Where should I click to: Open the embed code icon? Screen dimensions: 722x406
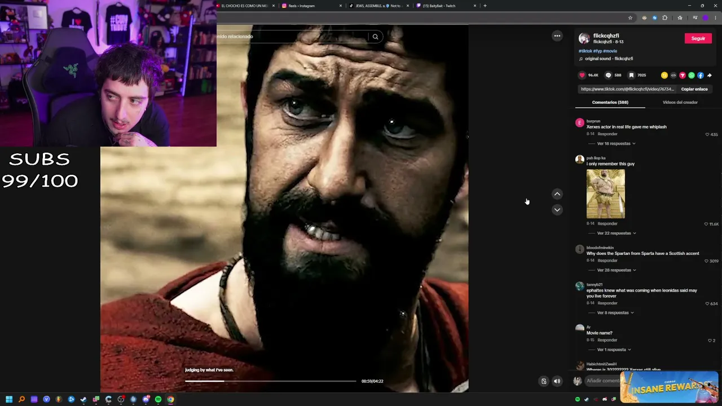tap(673, 75)
